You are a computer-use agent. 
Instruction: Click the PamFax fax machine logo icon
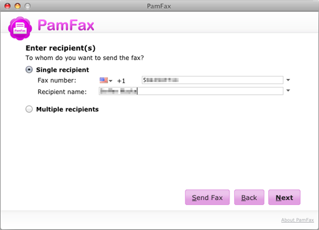click(x=20, y=28)
